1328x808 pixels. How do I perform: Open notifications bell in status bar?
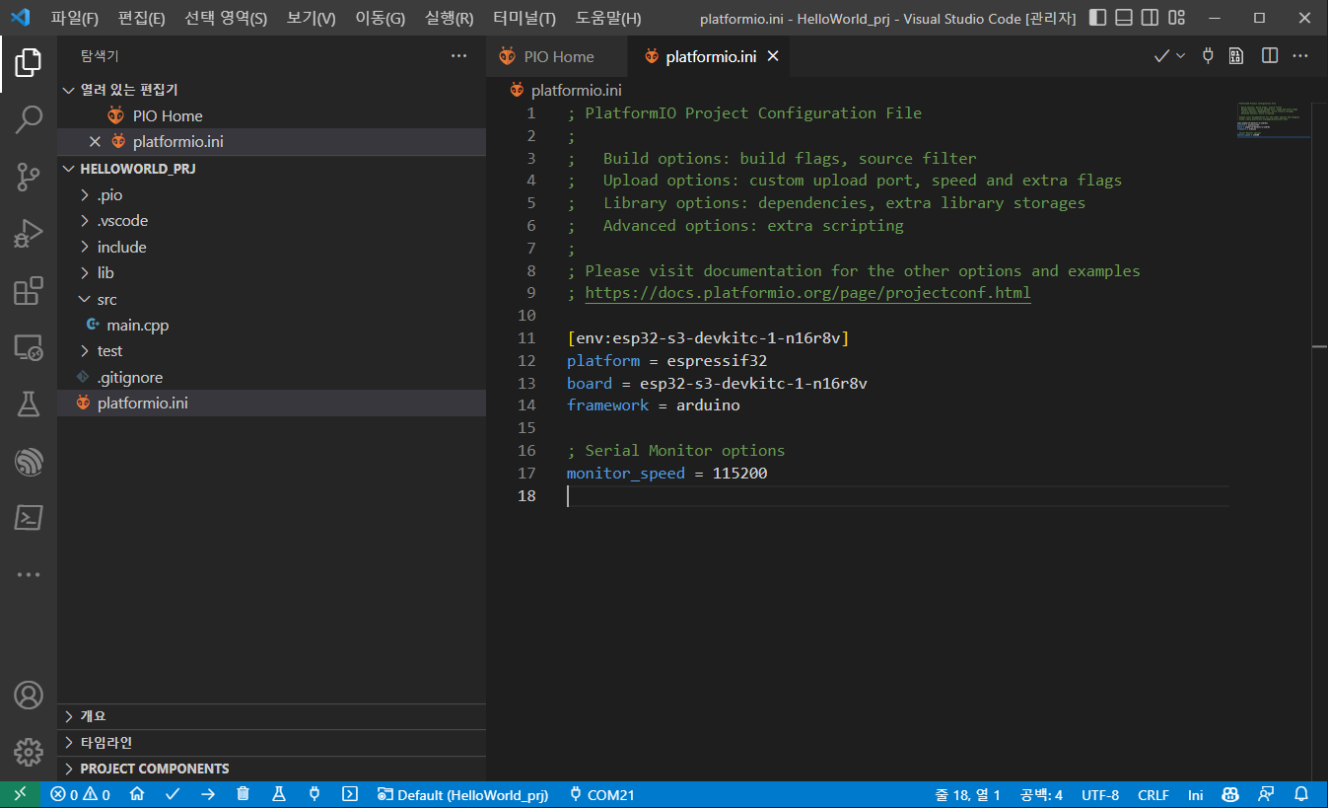point(1301,794)
